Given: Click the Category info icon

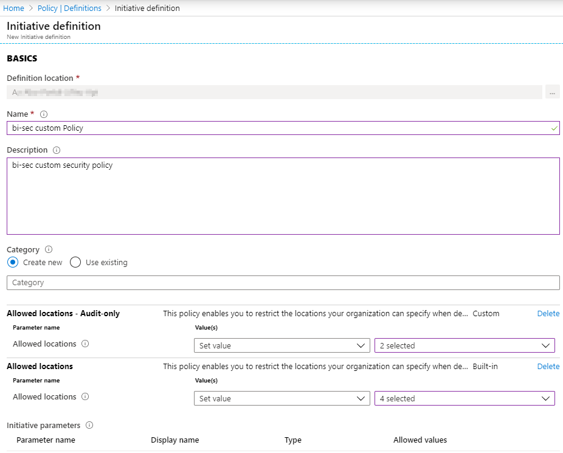Looking at the screenshot, I should pyautogui.click(x=47, y=249).
